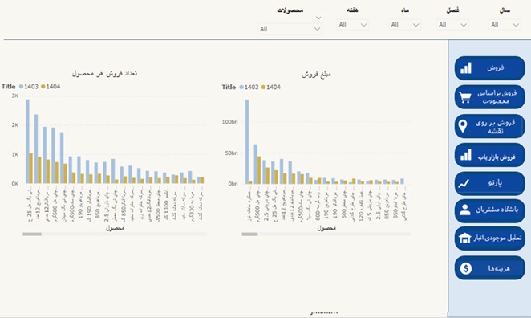Viewport: 531px width, 318px height.
Task: Click the bar chart icon on فروش بازاریاب button
Action: pyautogui.click(x=466, y=155)
